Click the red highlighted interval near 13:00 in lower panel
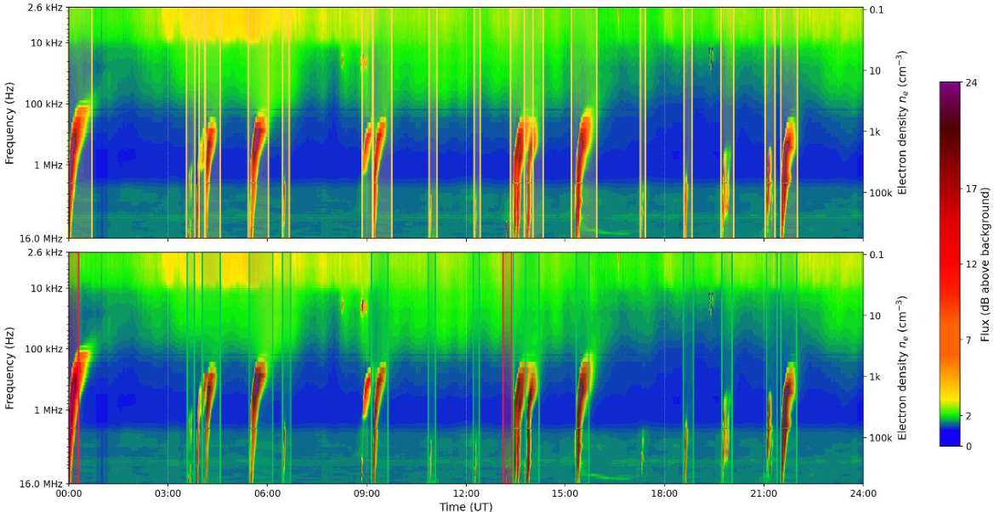This screenshot has width=994, height=512. (507, 367)
